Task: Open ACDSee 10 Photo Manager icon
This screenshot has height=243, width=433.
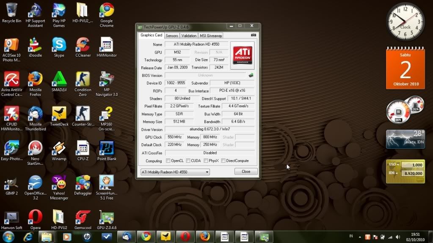Action: [x=11, y=49]
